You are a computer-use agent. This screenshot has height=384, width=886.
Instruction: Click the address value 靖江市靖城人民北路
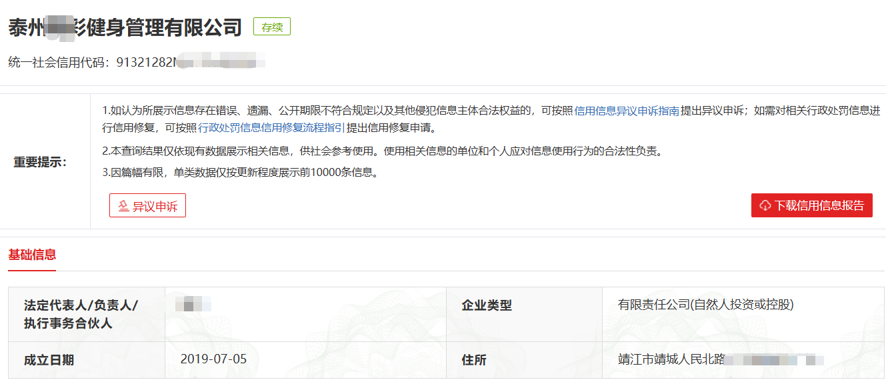click(x=671, y=360)
